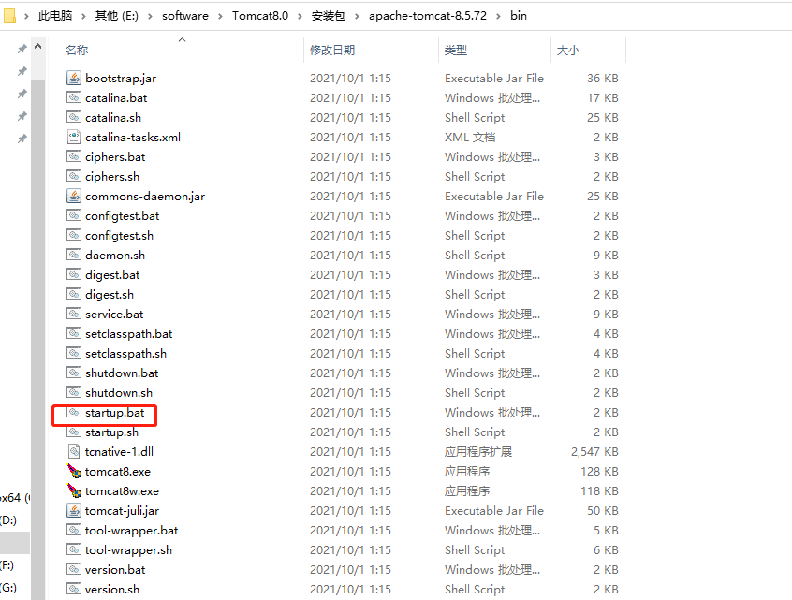Select the (F:) drive in the navigation pane

pyautogui.click(x=7, y=565)
